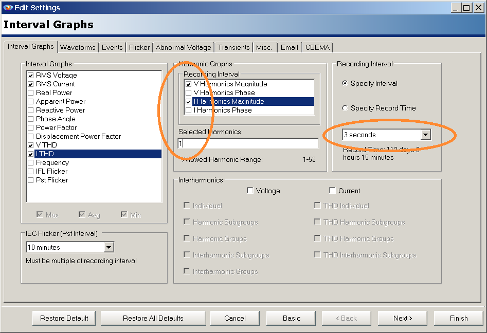This screenshot has width=487, height=333.
Task: Click the Basic button
Action: pyautogui.click(x=291, y=318)
